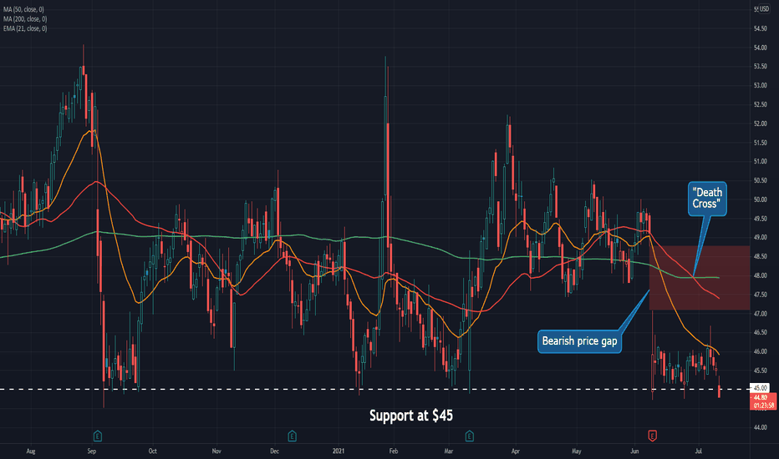Click the 54.50 price axis label

pyautogui.click(x=760, y=28)
